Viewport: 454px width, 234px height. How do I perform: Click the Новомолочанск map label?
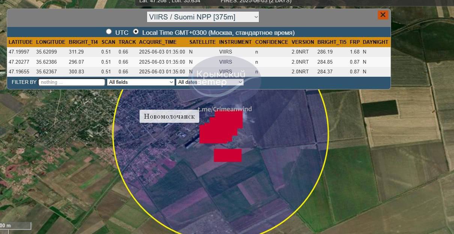(169, 116)
